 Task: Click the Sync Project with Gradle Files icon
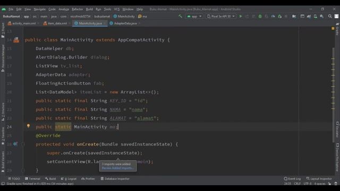[x=309, y=16]
